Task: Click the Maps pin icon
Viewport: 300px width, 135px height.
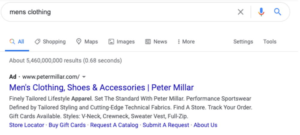Action: (79, 41)
